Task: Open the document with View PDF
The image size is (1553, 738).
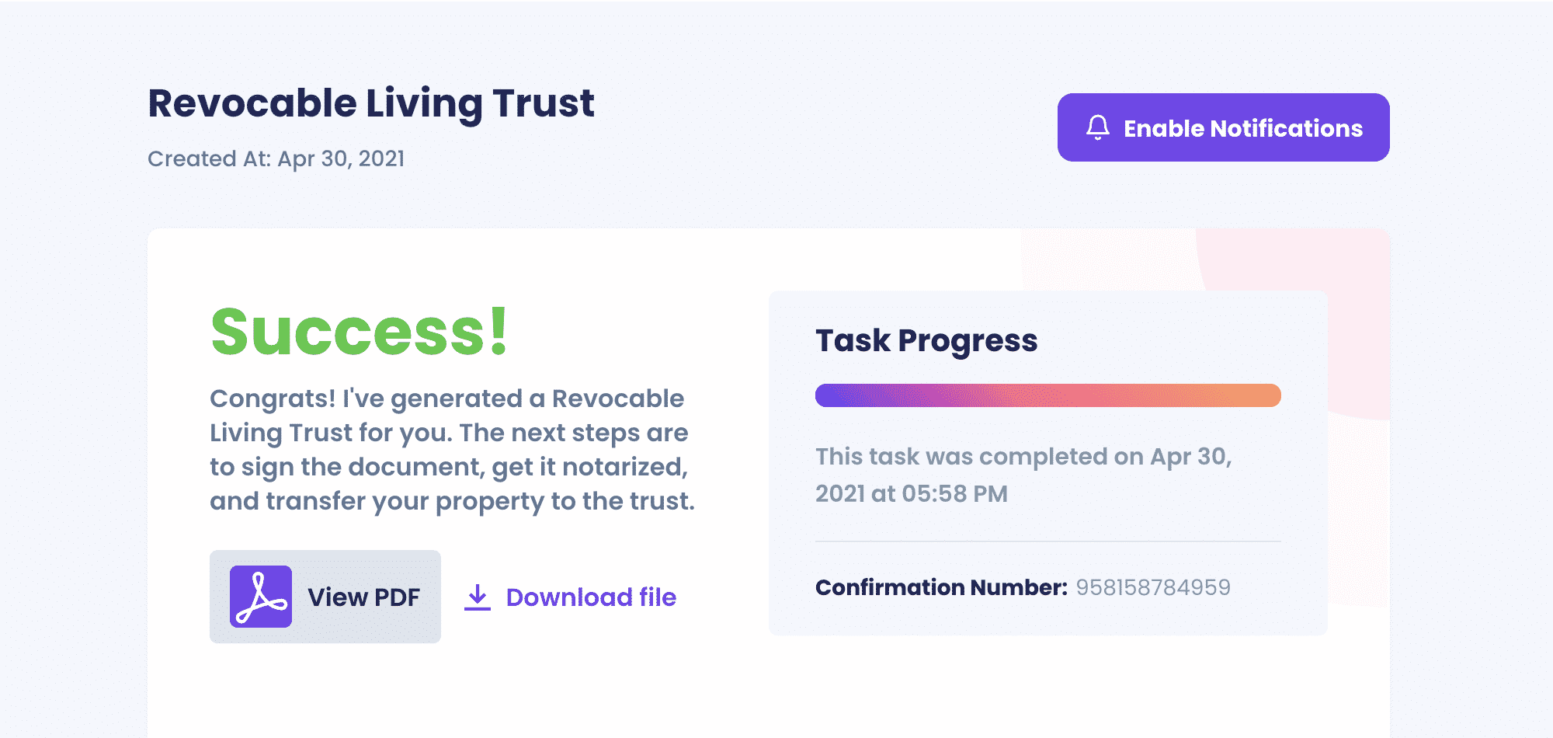Action: (x=325, y=597)
